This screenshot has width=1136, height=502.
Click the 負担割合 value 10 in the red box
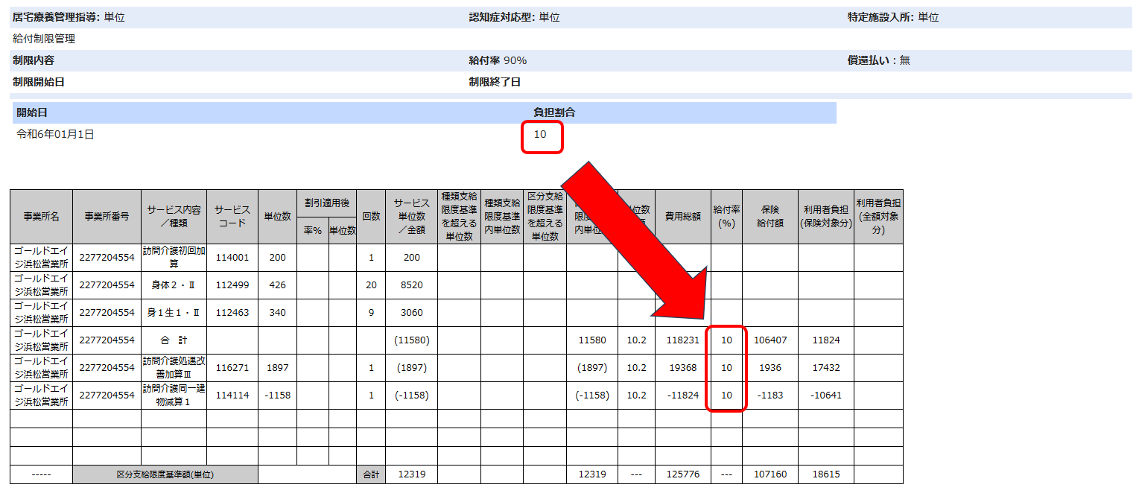tap(541, 135)
